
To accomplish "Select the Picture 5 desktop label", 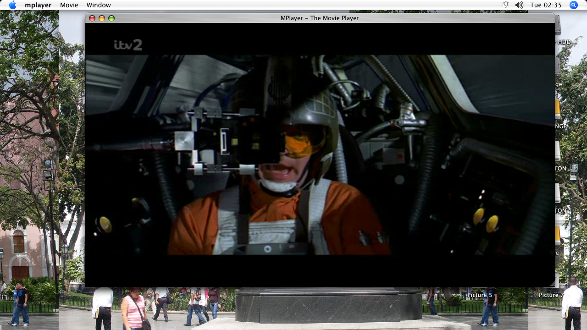I will coord(480,295).
